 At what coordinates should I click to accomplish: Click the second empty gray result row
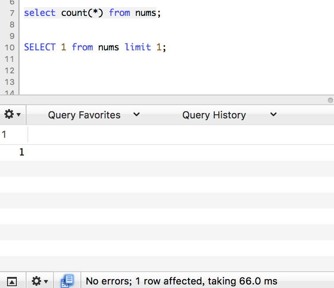point(167,201)
